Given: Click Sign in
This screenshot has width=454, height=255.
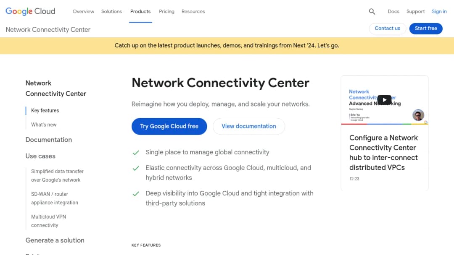Looking at the screenshot, I should click(x=439, y=12).
